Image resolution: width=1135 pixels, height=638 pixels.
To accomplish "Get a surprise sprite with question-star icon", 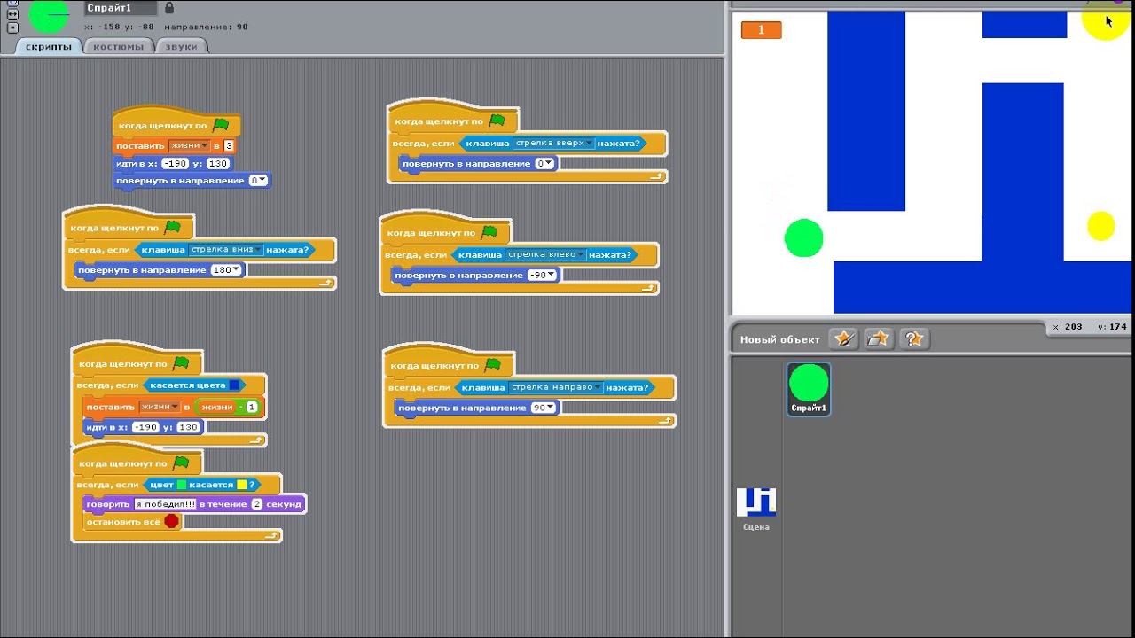I will (x=913, y=338).
